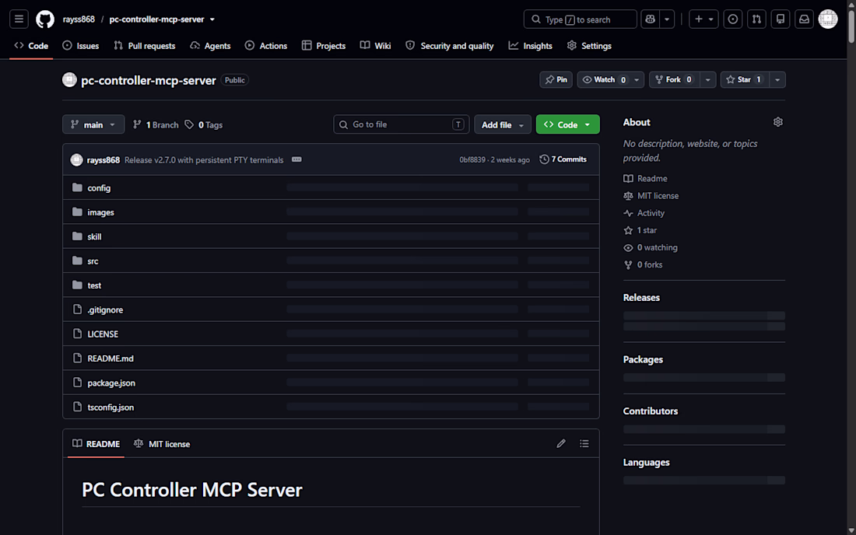Open the .gitignore file
856x535 pixels.
(x=105, y=309)
